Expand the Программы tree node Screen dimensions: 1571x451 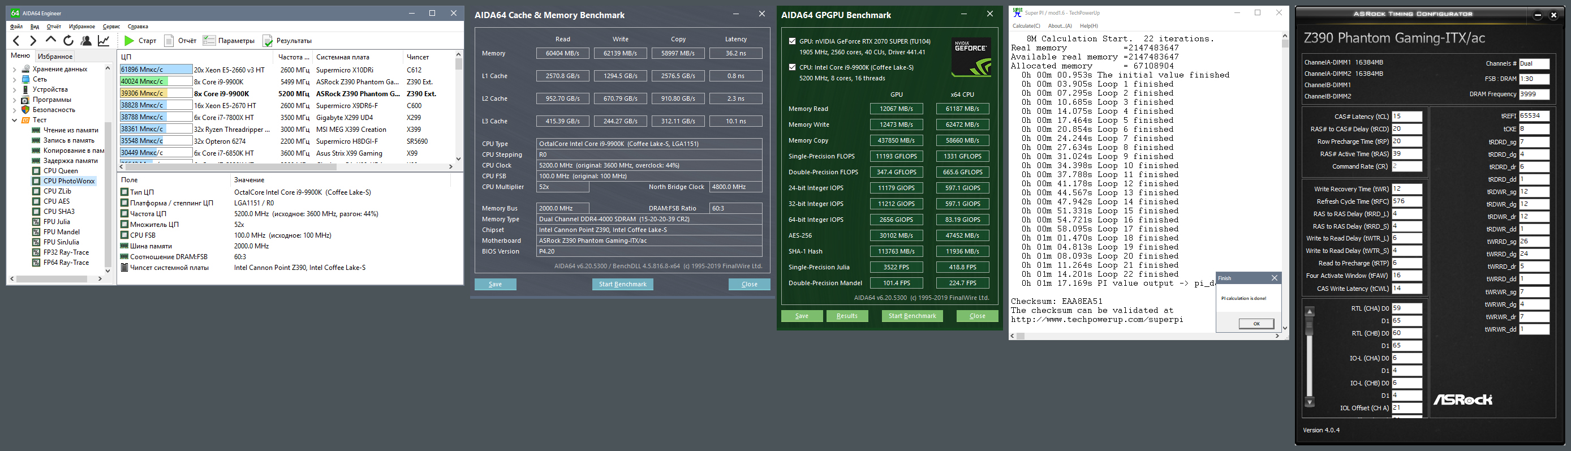click(x=15, y=100)
